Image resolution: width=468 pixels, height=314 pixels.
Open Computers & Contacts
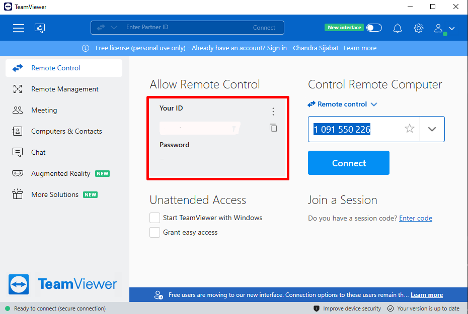click(64, 132)
